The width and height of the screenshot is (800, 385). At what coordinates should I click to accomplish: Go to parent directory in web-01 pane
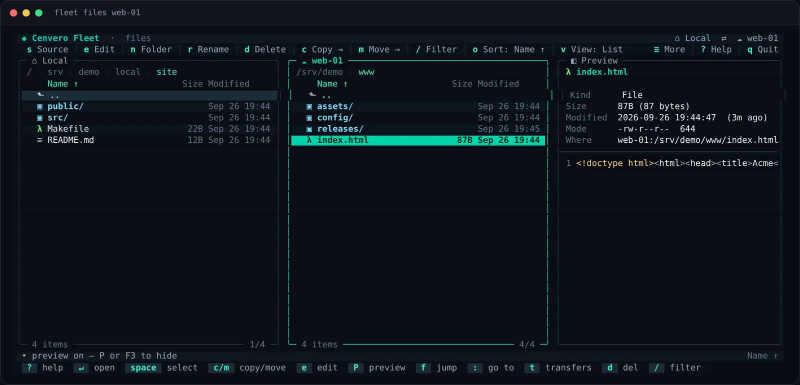click(x=418, y=95)
